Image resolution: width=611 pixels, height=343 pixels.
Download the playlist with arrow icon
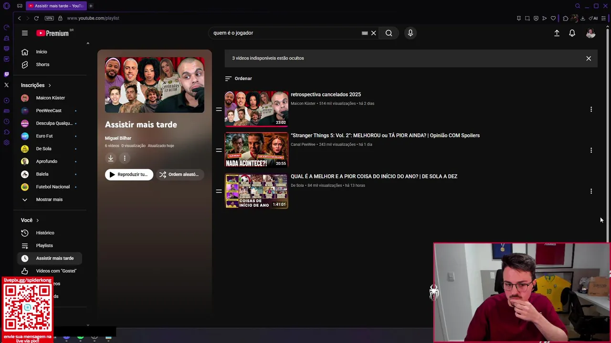(111, 158)
